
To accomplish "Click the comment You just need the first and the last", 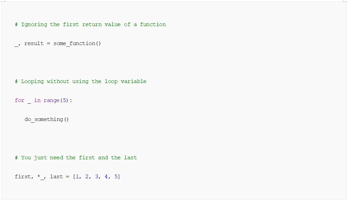I will 76,158.
